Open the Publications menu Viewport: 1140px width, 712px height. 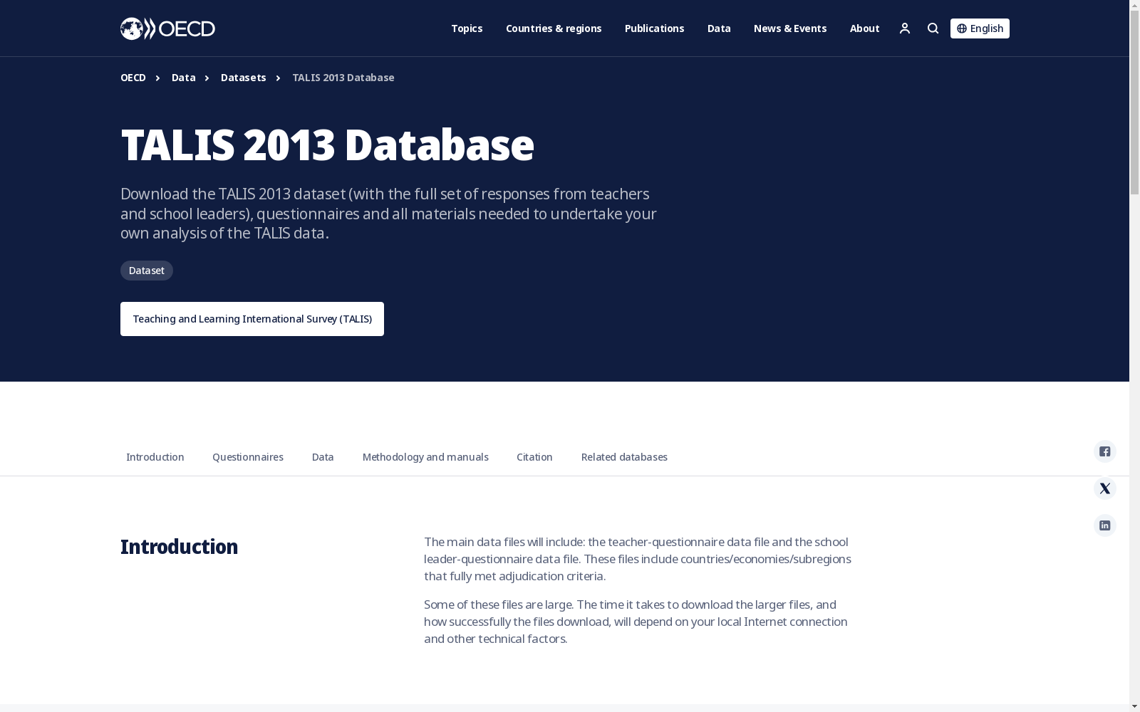654,28
